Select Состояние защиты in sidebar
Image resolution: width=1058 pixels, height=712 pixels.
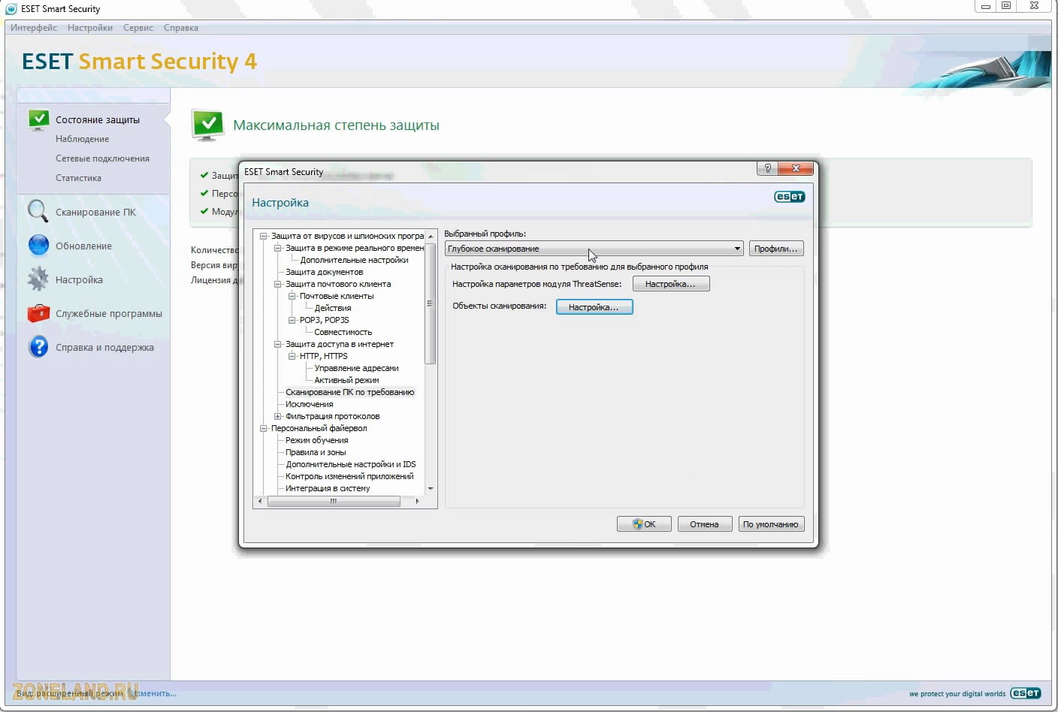pyautogui.click(x=98, y=119)
